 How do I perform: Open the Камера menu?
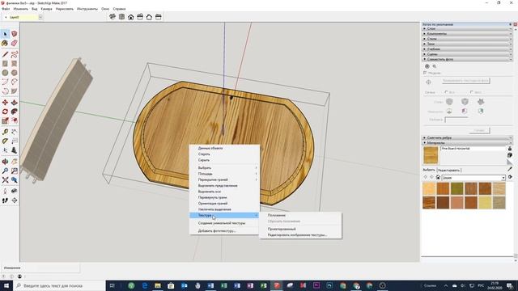tap(47, 9)
